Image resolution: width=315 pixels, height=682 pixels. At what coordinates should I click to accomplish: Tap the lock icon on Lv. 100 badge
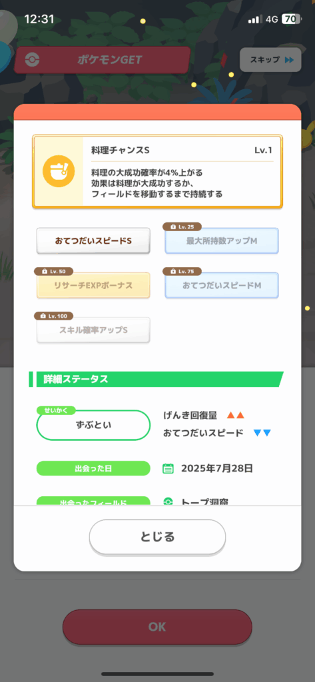tap(45, 316)
